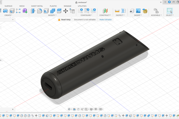Switch to the SHEET METAL tab
Image resolution: width=179 pixels, height=119 pixels.
[x=37, y=6]
